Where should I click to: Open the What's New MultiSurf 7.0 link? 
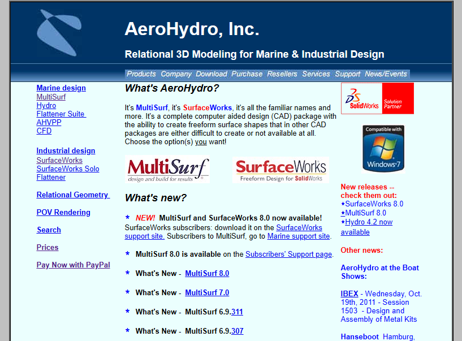click(x=207, y=292)
